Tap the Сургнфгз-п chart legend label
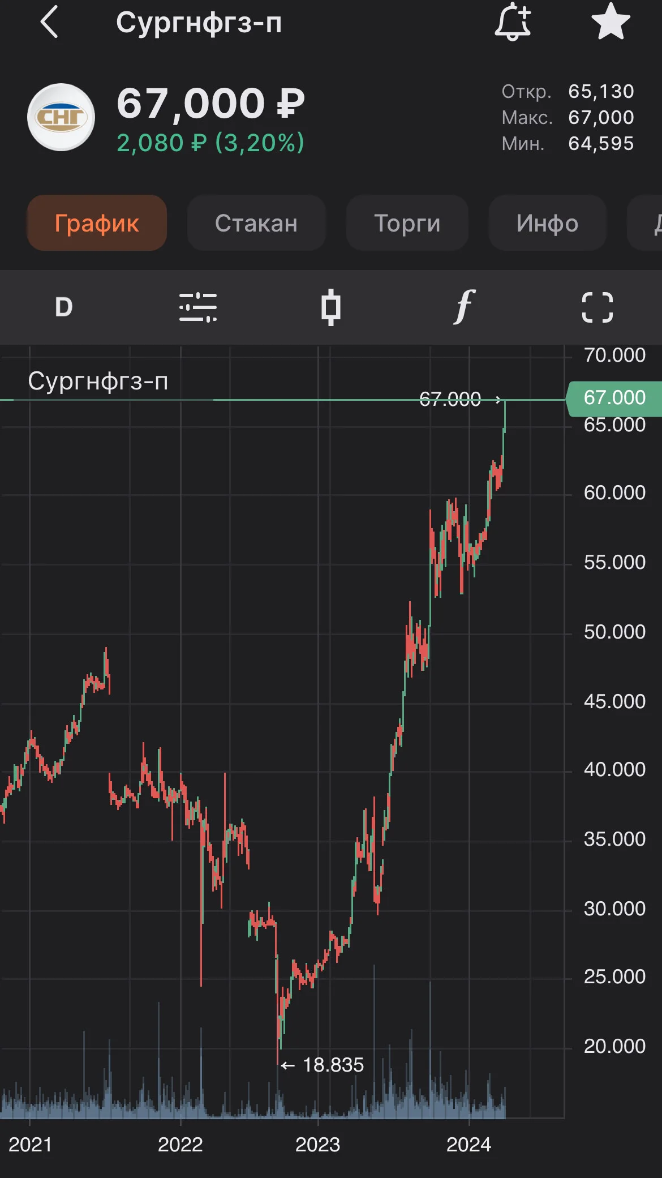Image resolution: width=662 pixels, height=1178 pixels. click(98, 381)
